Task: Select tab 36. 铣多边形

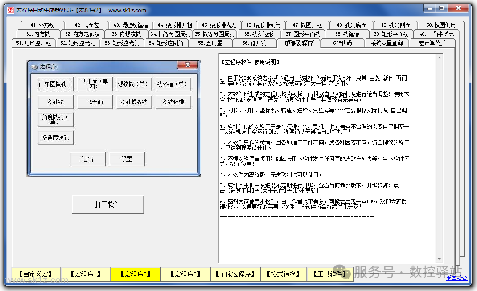Action: click(x=259, y=34)
